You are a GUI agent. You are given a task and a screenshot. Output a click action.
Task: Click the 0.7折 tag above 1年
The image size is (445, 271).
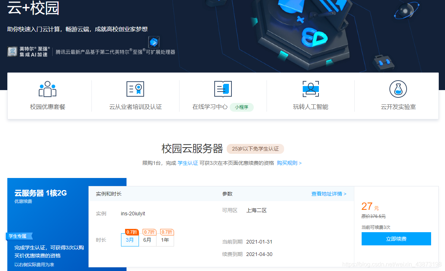click(x=167, y=232)
